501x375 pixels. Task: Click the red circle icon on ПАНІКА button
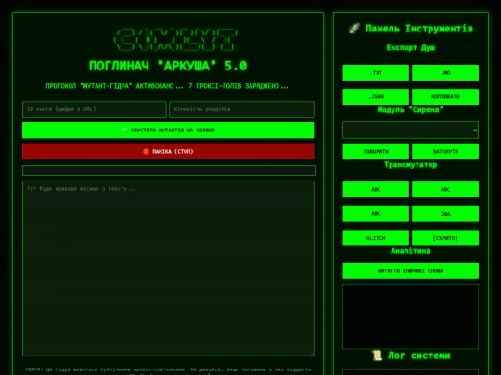tap(146, 151)
